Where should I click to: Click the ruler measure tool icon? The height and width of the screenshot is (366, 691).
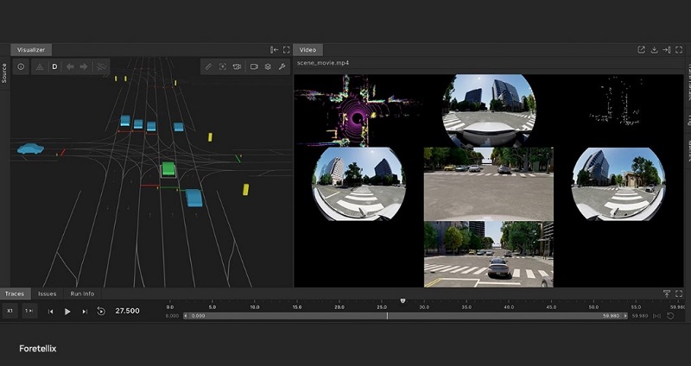pyautogui.click(x=207, y=66)
